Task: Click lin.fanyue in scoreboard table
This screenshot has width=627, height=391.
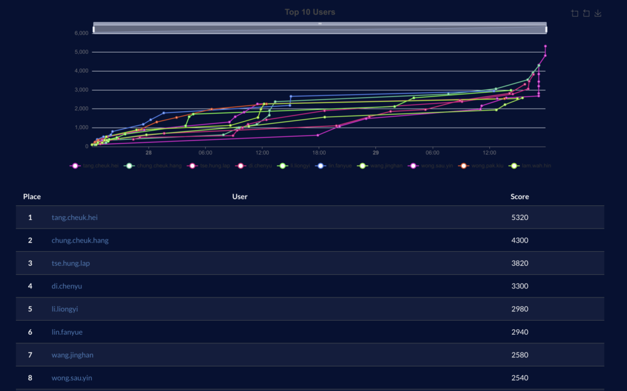Action: click(67, 332)
